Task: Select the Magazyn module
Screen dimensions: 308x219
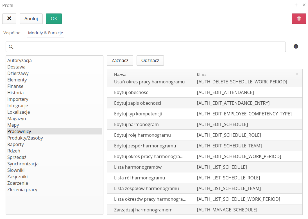Action: (x=17, y=118)
